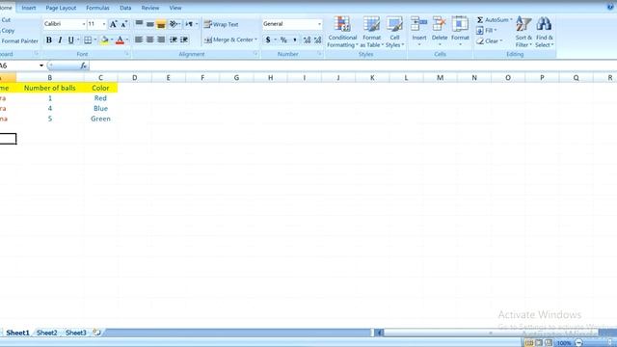Align text to the bottom
Image resolution: width=617 pixels, height=347 pixels.
pos(161,24)
